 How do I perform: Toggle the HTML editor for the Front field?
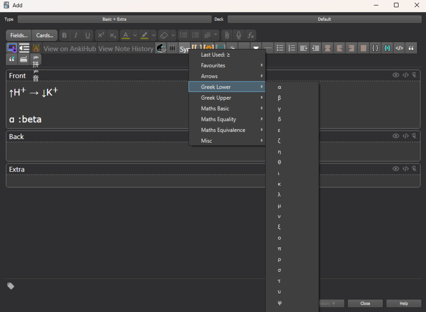tap(405, 75)
